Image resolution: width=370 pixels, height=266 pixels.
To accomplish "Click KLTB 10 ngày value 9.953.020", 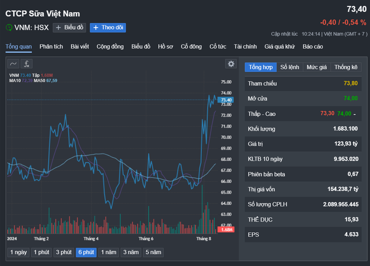I will [x=346, y=159].
